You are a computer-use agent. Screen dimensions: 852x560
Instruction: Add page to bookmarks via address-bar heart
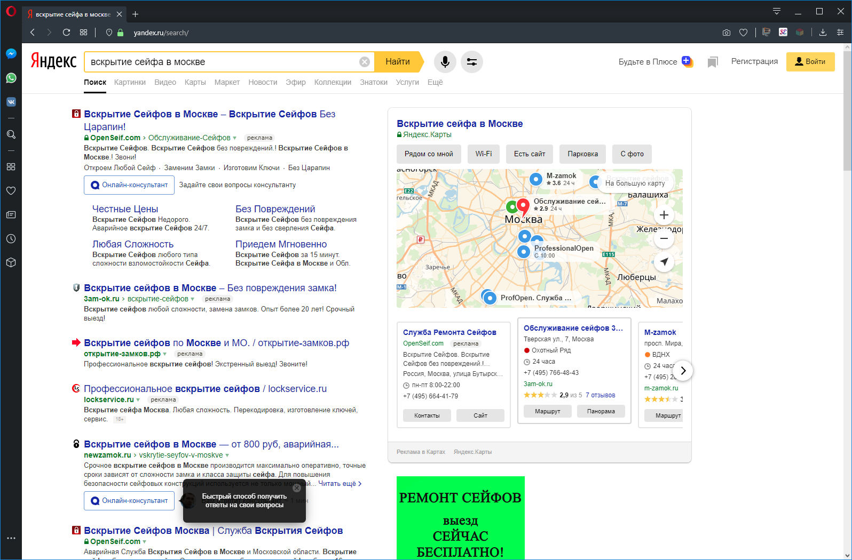coord(743,33)
